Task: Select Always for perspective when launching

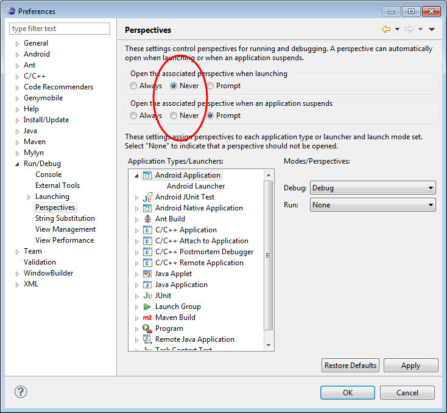Action: [133, 86]
